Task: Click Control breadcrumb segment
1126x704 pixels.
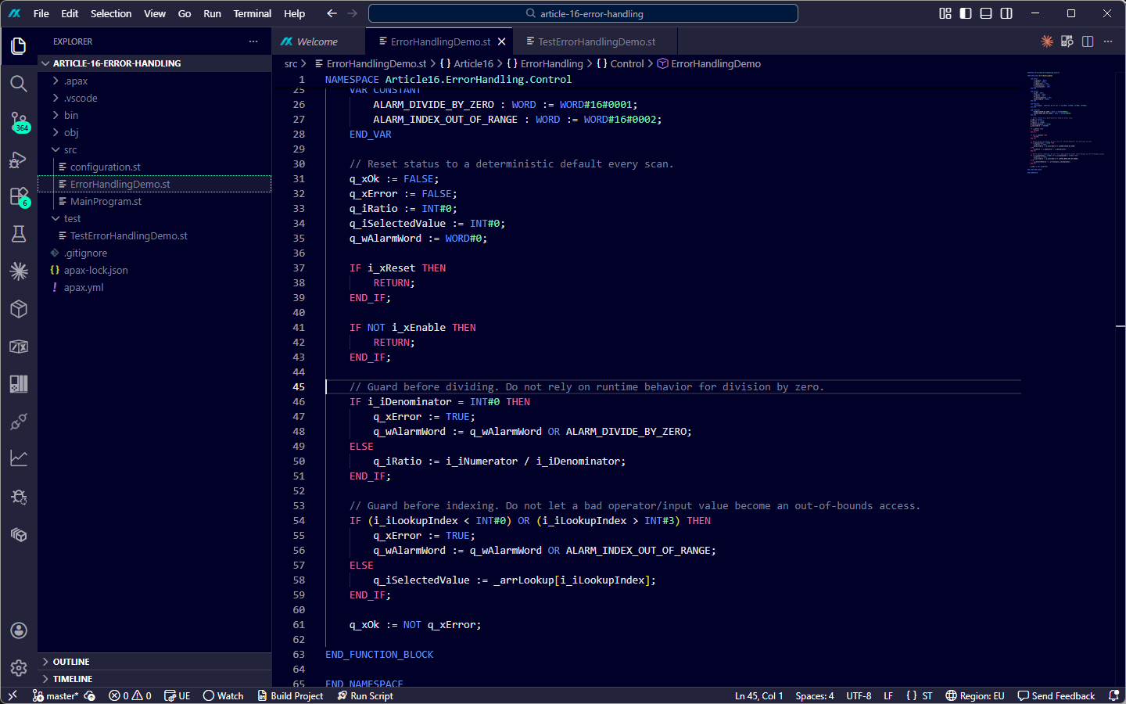Action: pos(627,63)
